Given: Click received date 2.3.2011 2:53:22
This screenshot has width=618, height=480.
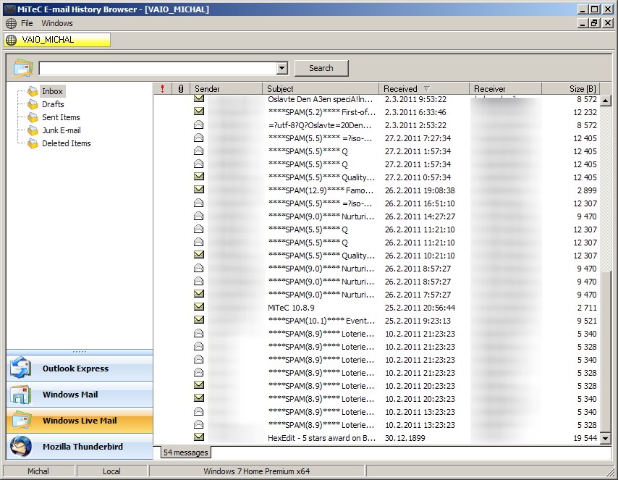Looking at the screenshot, I should click(x=415, y=125).
